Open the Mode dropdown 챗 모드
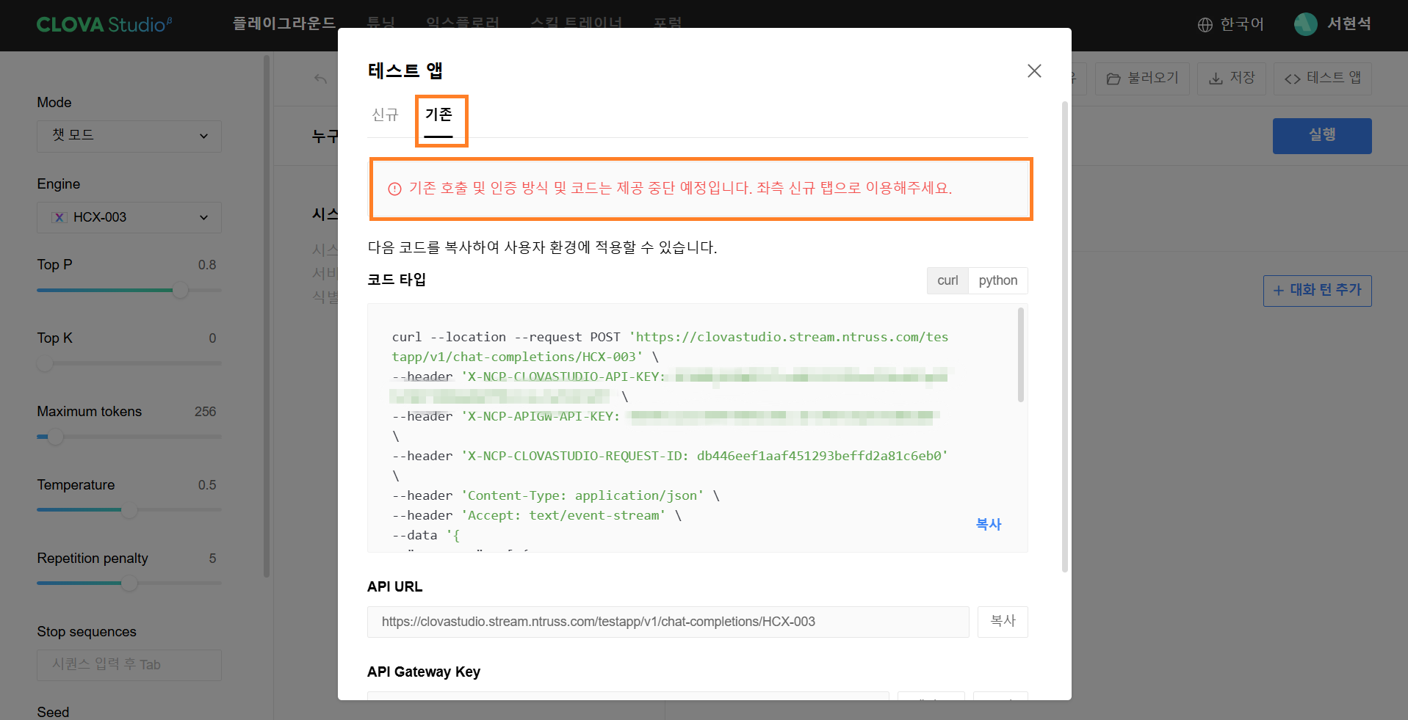 click(129, 136)
